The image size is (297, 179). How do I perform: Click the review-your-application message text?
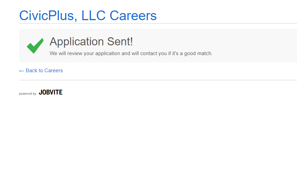(131, 53)
